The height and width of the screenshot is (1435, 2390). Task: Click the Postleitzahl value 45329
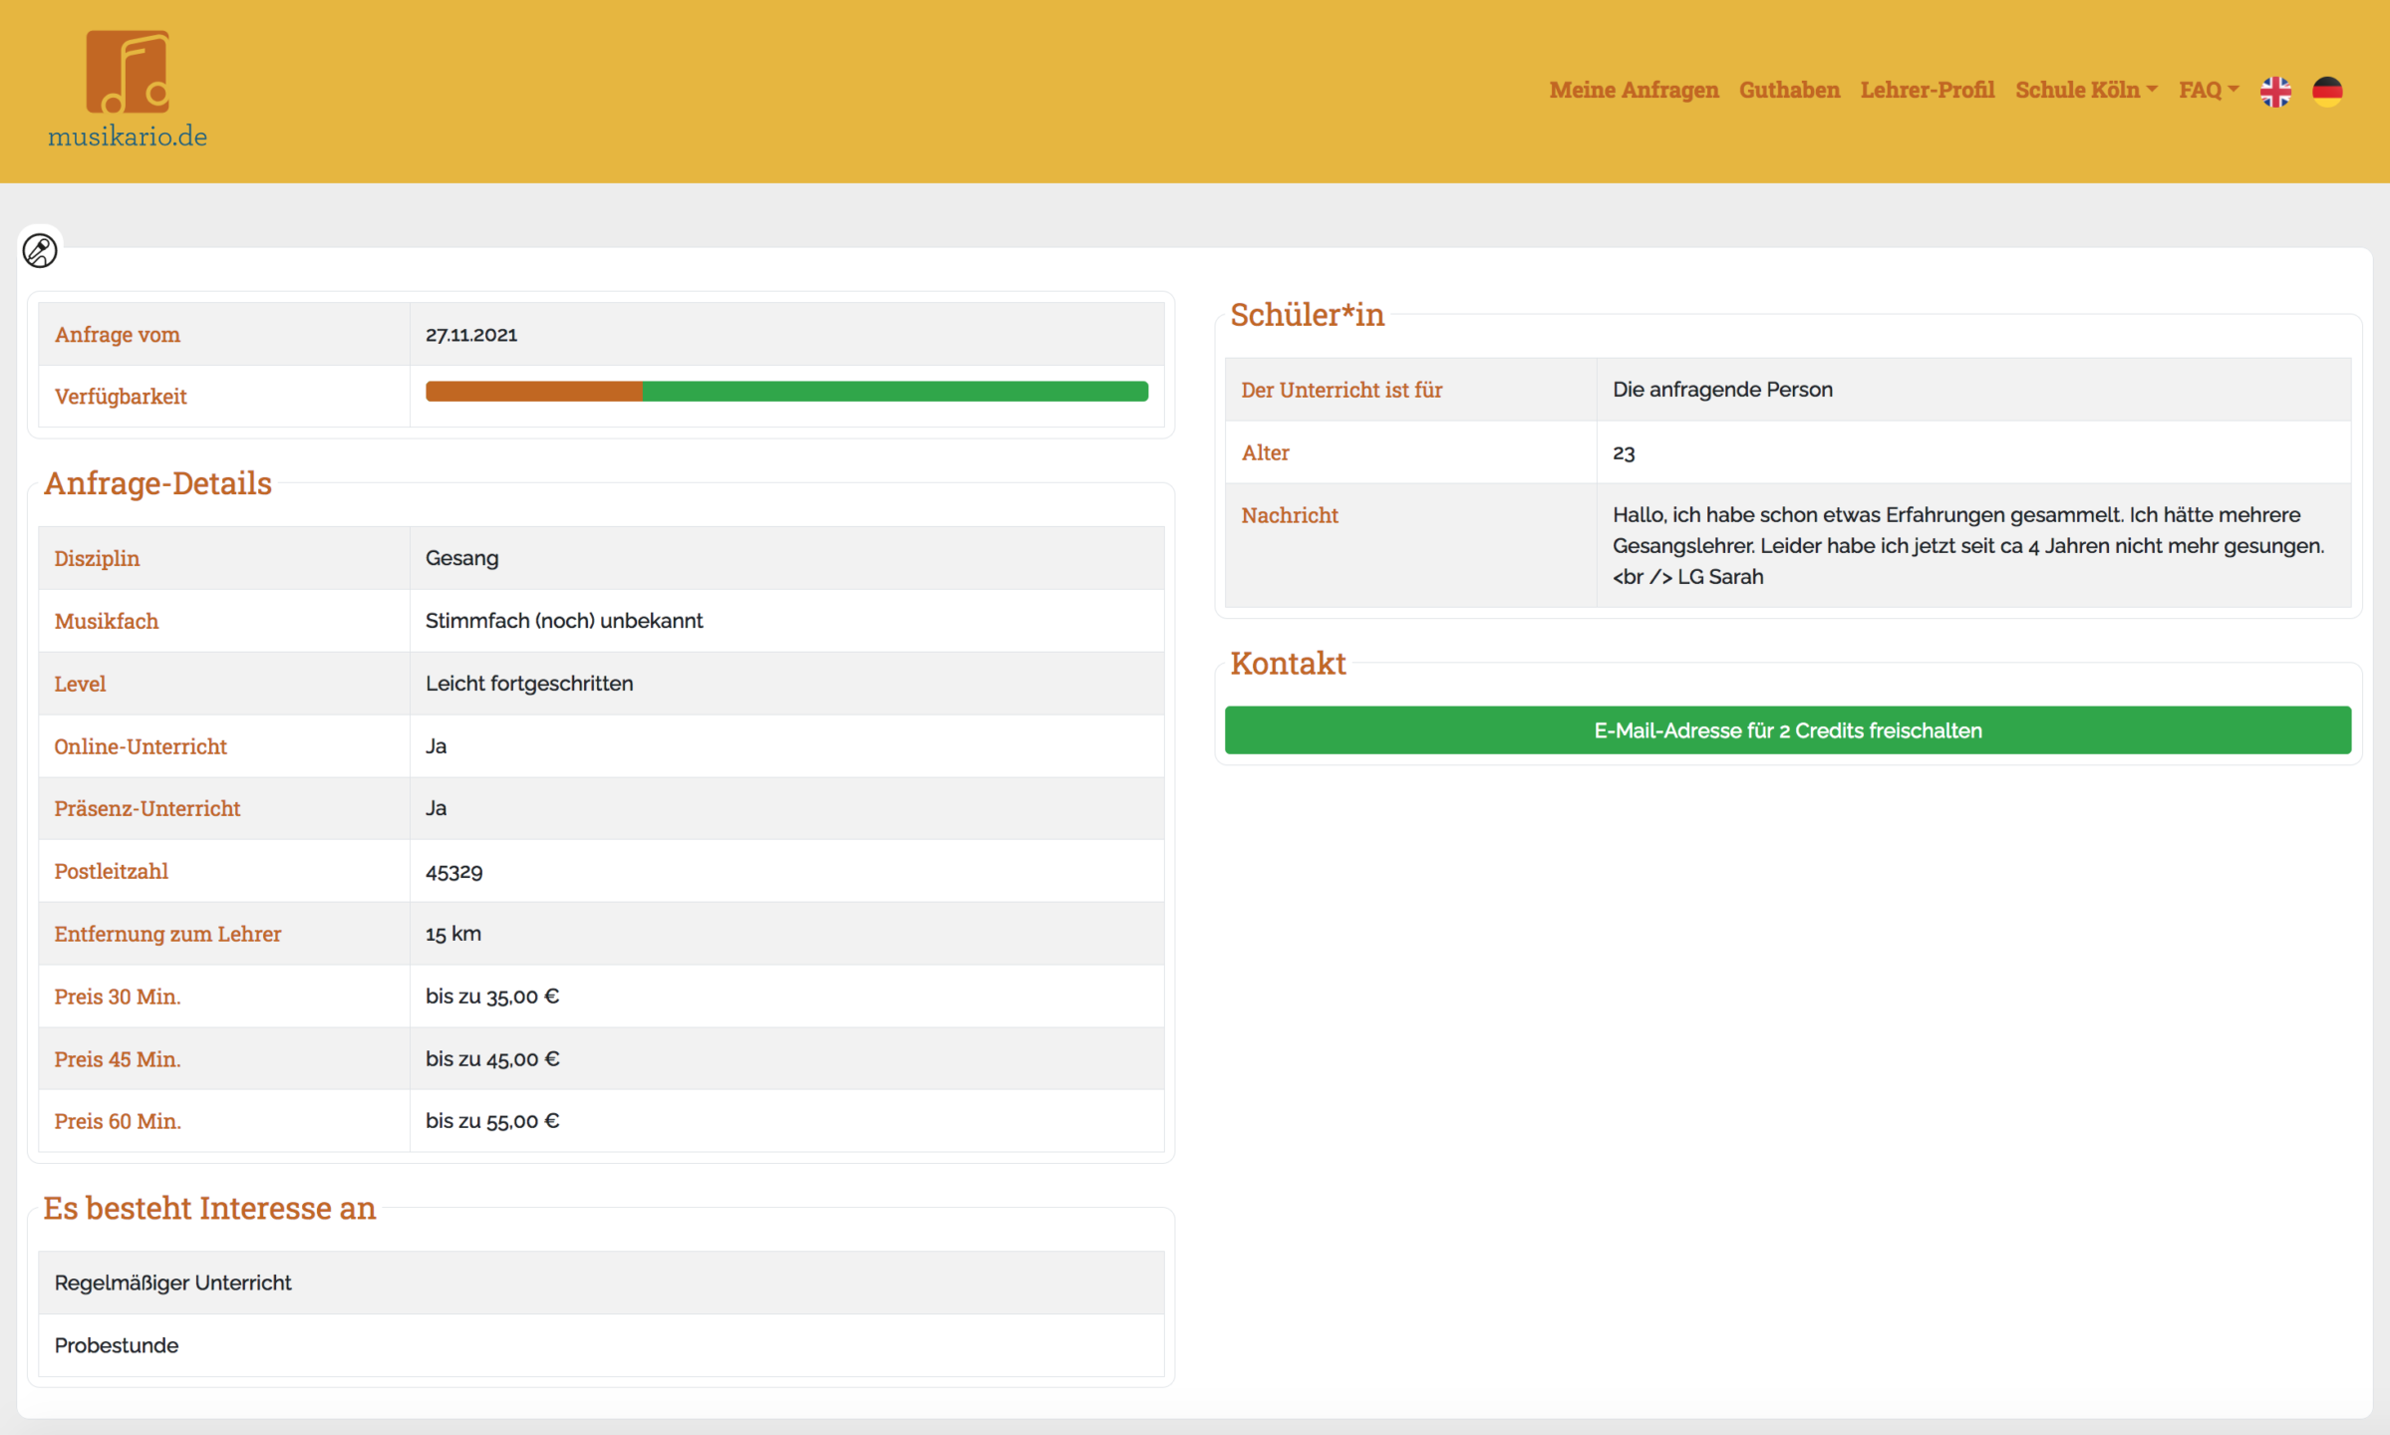(454, 872)
